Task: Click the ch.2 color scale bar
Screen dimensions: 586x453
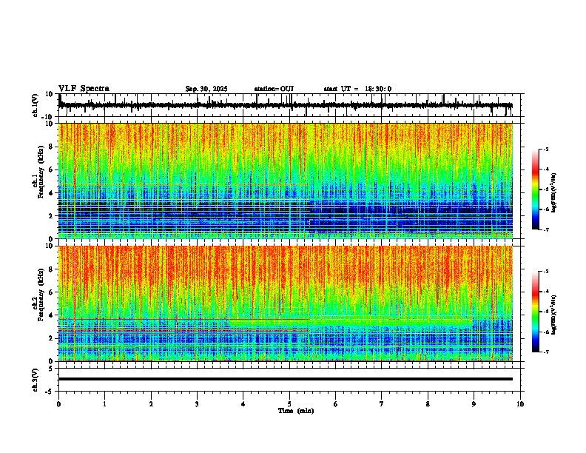Action: (536, 312)
